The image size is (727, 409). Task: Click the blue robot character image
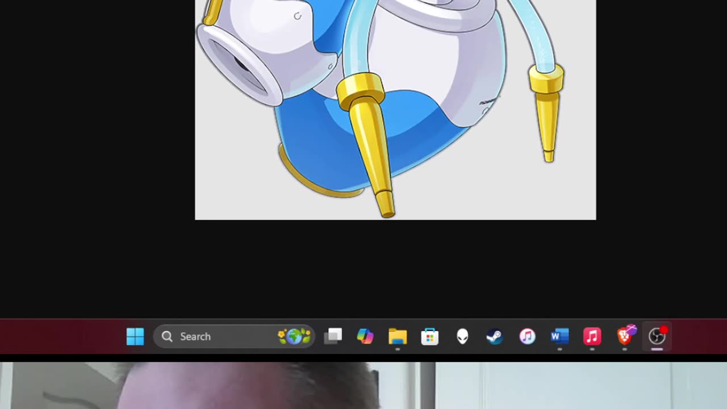pos(395,110)
